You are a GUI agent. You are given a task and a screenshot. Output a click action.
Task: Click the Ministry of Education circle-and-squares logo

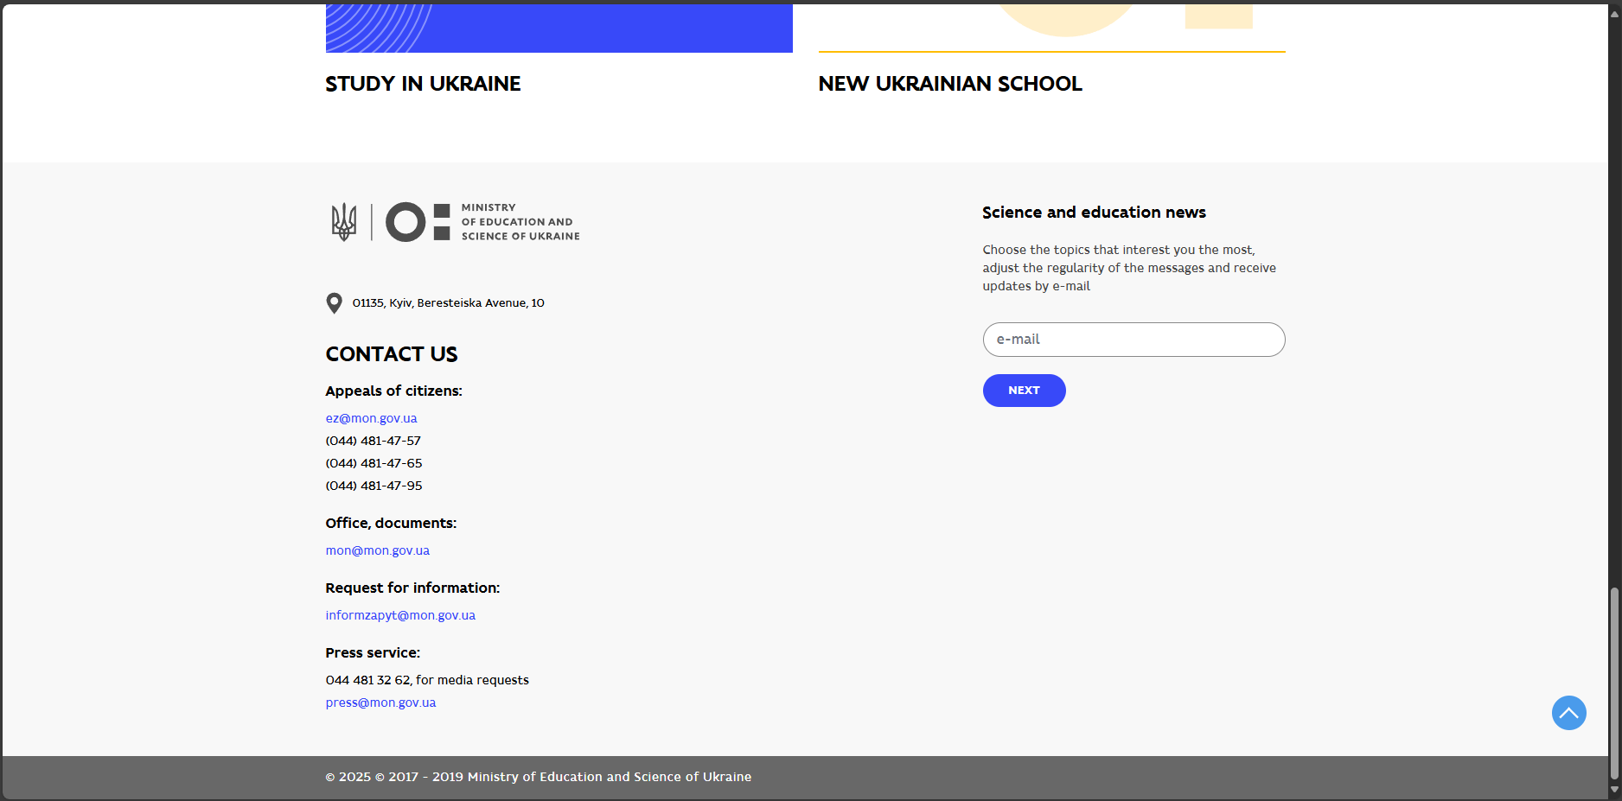(x=418, y=222)
